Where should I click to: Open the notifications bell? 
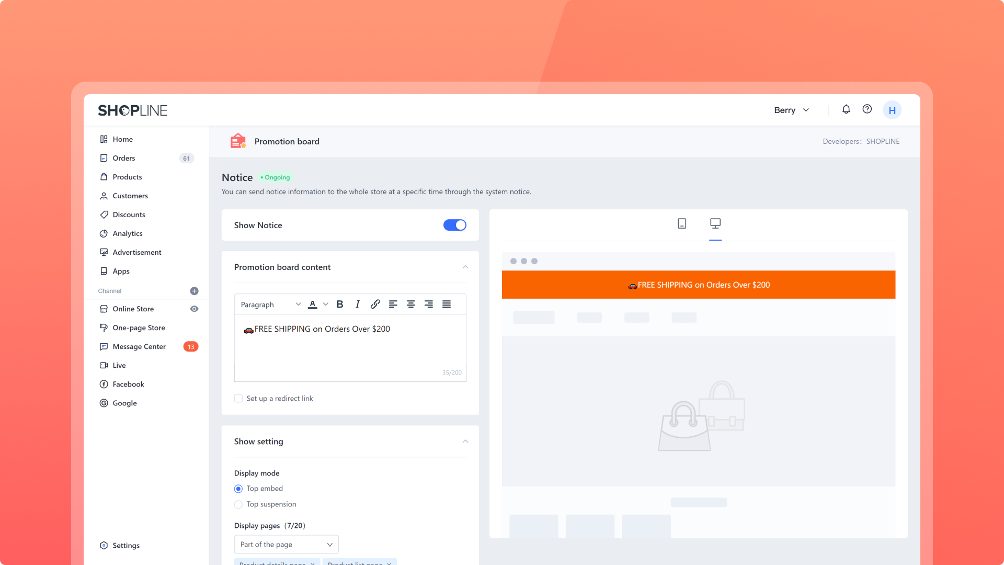point(846,109)
